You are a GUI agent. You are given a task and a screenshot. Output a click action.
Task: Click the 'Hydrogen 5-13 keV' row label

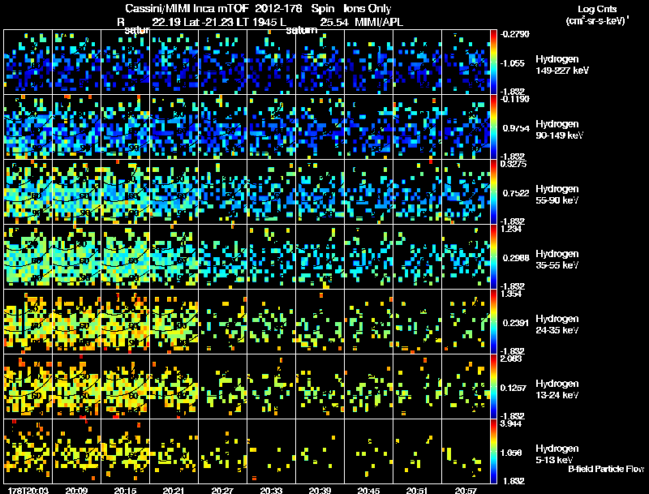(x=557, y=454)
